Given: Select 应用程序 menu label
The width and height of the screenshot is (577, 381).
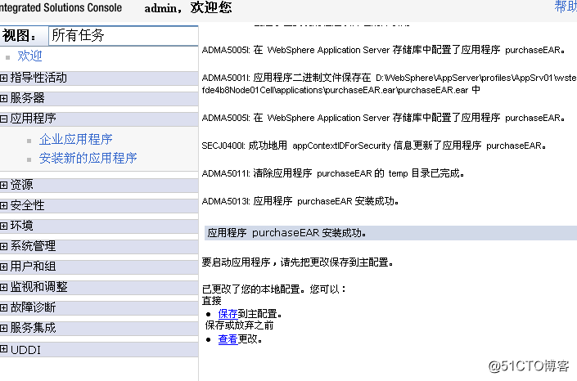Looking at the screenshot, I should click(x=33, y=119).
